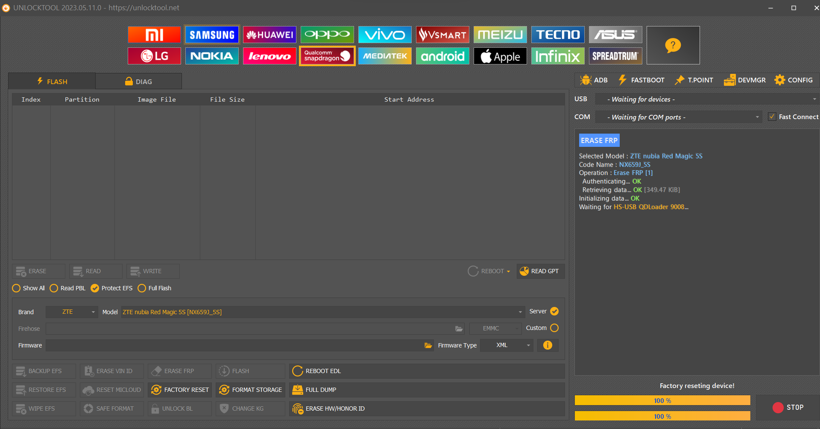Stop the current operation

[788, 407]
